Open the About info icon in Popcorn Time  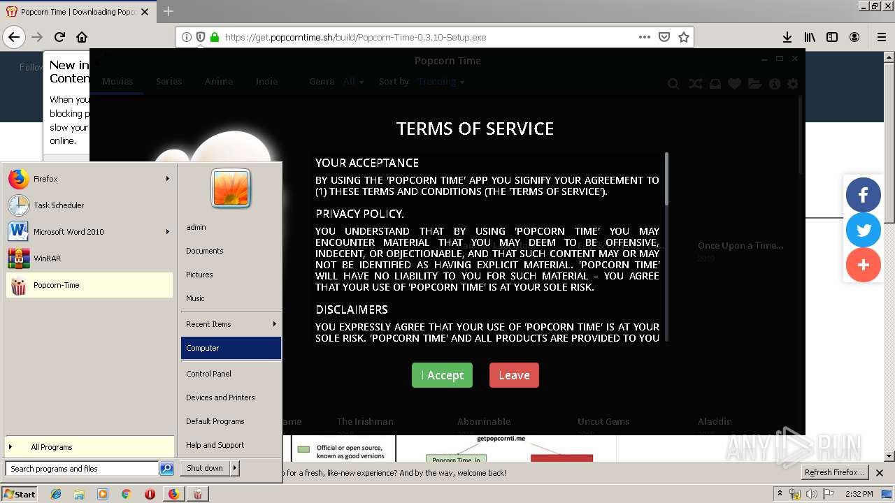coord(774,84)
